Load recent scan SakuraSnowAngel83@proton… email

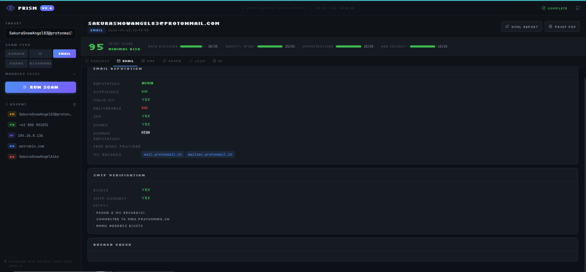coord(41,114)
